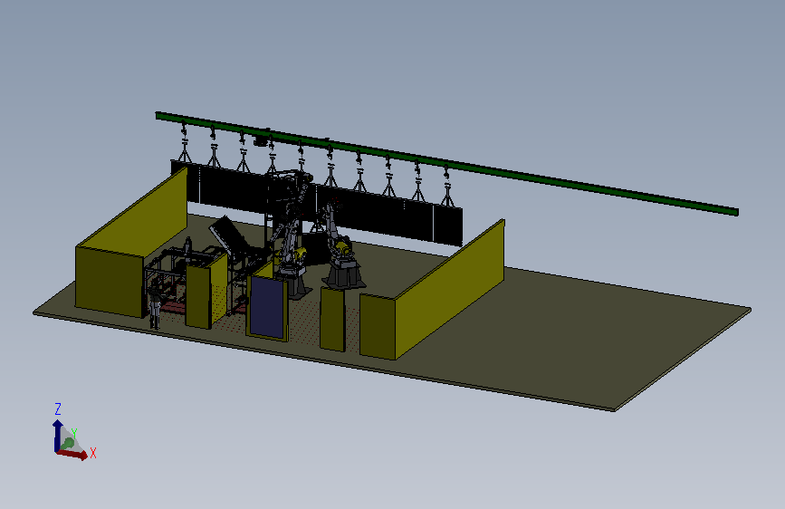Select the trolley carriage on the green rail
785x509 pixels.
tap(262, 140)
